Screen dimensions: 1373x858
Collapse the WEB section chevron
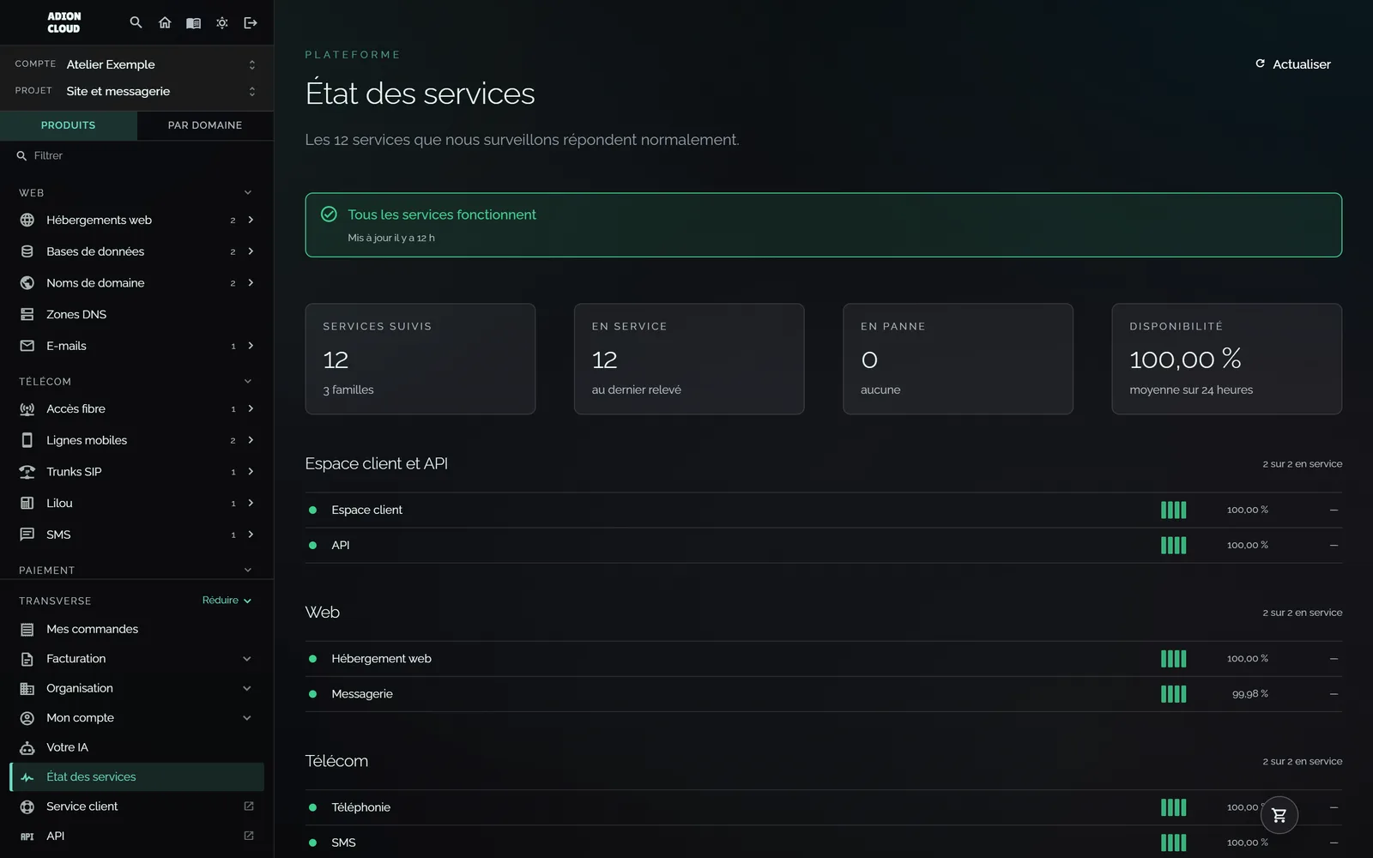point(248,192)
